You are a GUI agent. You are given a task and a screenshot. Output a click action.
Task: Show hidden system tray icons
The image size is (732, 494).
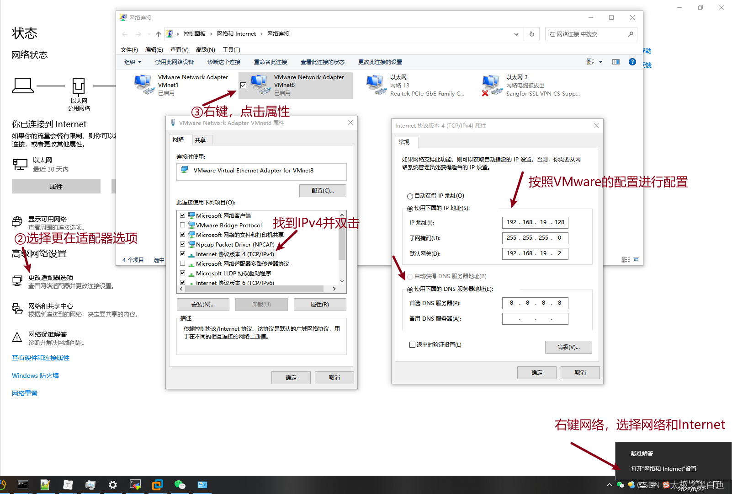609,485
